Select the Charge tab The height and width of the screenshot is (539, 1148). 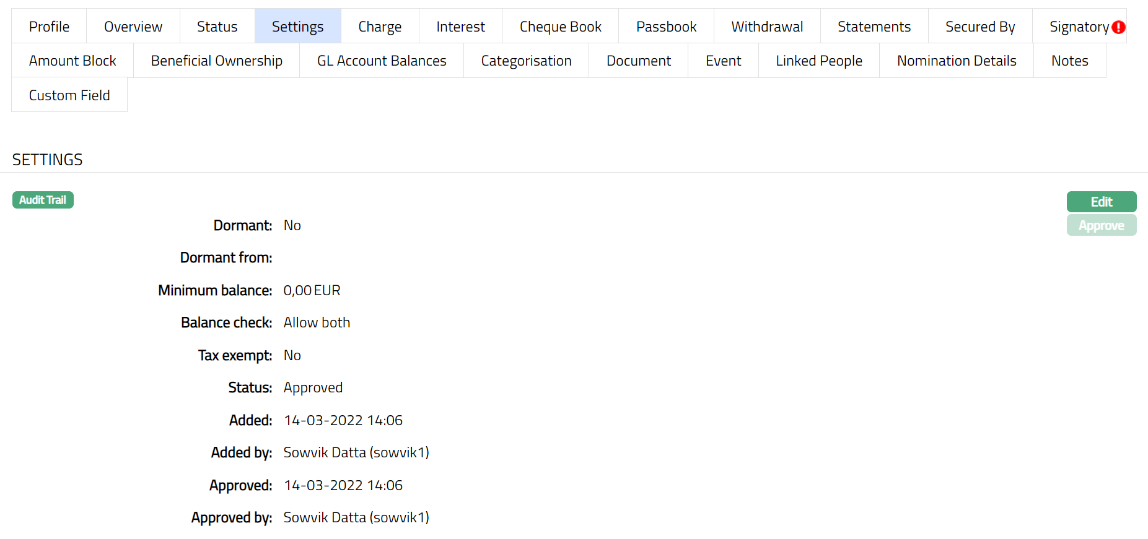tap(380, 27)
